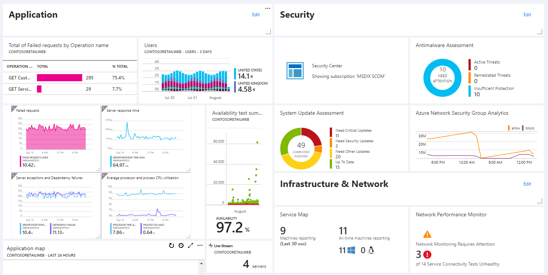Click the resize handle on CPU utilization chart
This screenshot has height=275, width=548.
pos(188,236)
